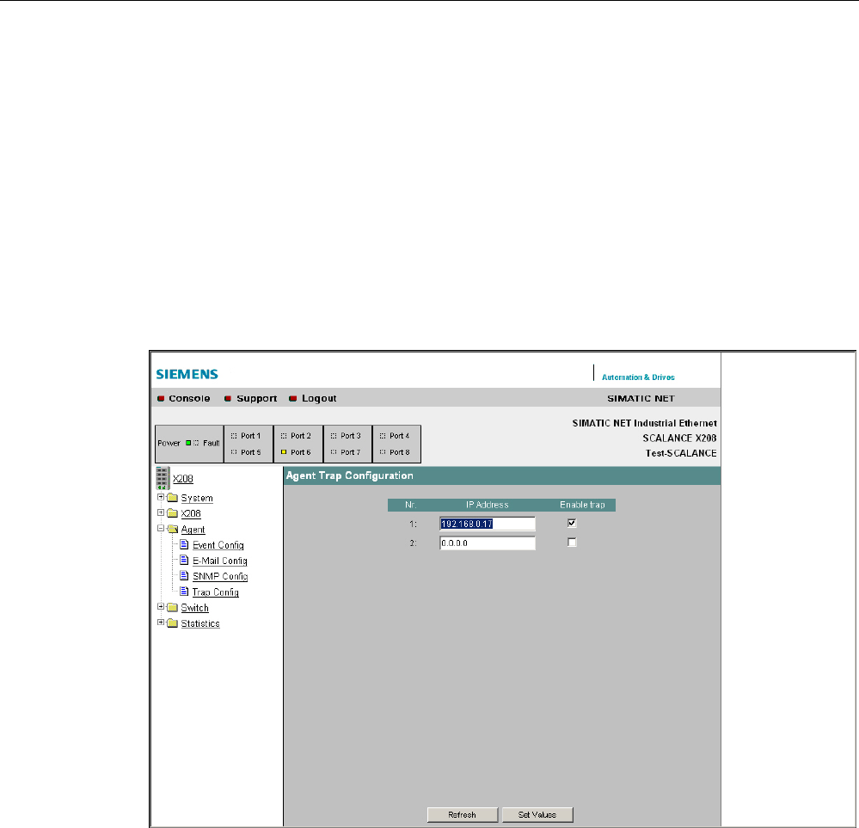The height and width of the screenshot is (828, 859).
Task: Click IP address field containing 0.0.0.0
Action: [487, 543]
